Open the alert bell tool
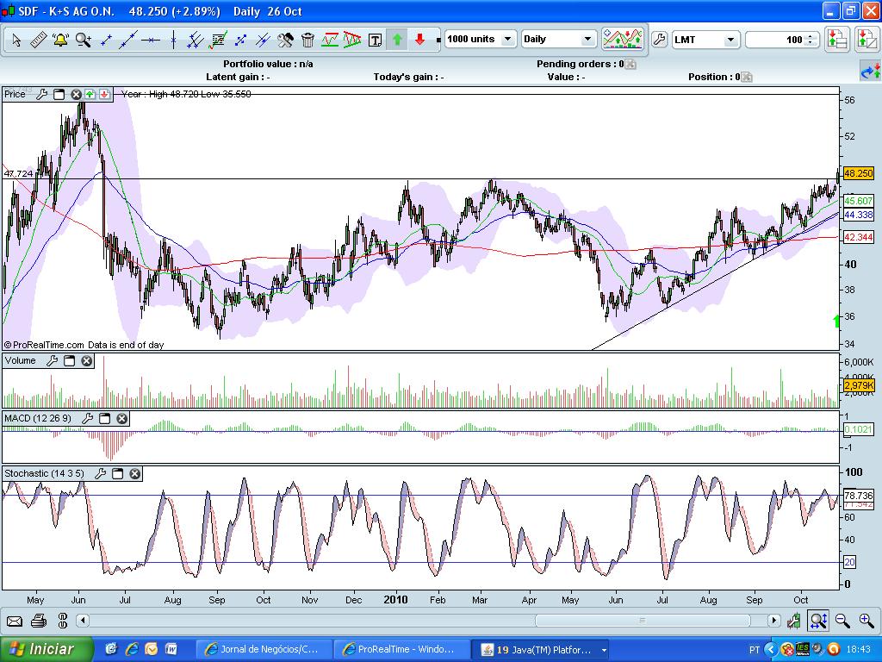Viewport: 882px width, 662px height. click(x=60, y=40)
